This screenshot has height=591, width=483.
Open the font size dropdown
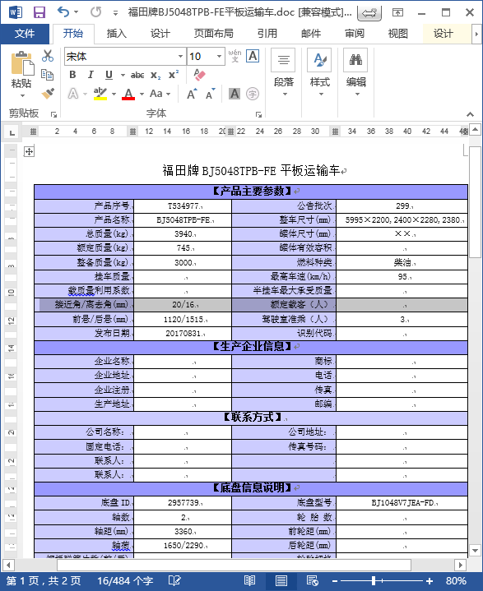point(219,57)
